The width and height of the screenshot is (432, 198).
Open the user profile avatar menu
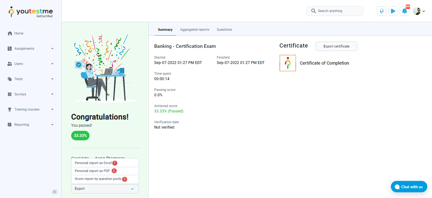[x=419, y=11]
